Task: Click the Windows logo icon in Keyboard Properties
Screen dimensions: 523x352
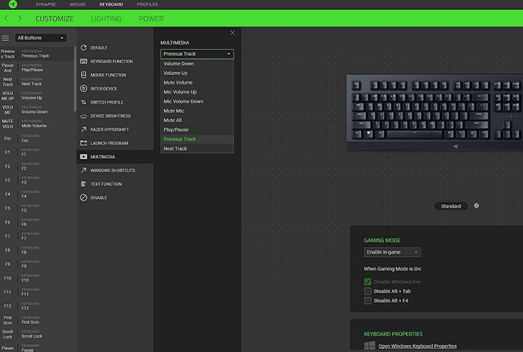Action: click(370, 346)
